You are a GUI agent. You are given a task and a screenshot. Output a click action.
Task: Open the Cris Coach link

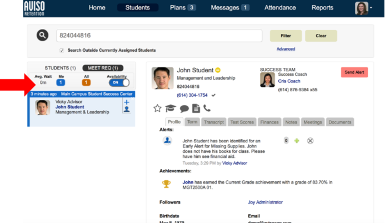pyautogui.click(x=289, y=81)
